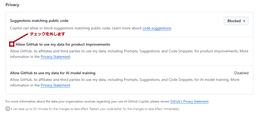Click the product improvements checkbox label text
This screenshot has width=258, height=114.
[x=63, y=44]
